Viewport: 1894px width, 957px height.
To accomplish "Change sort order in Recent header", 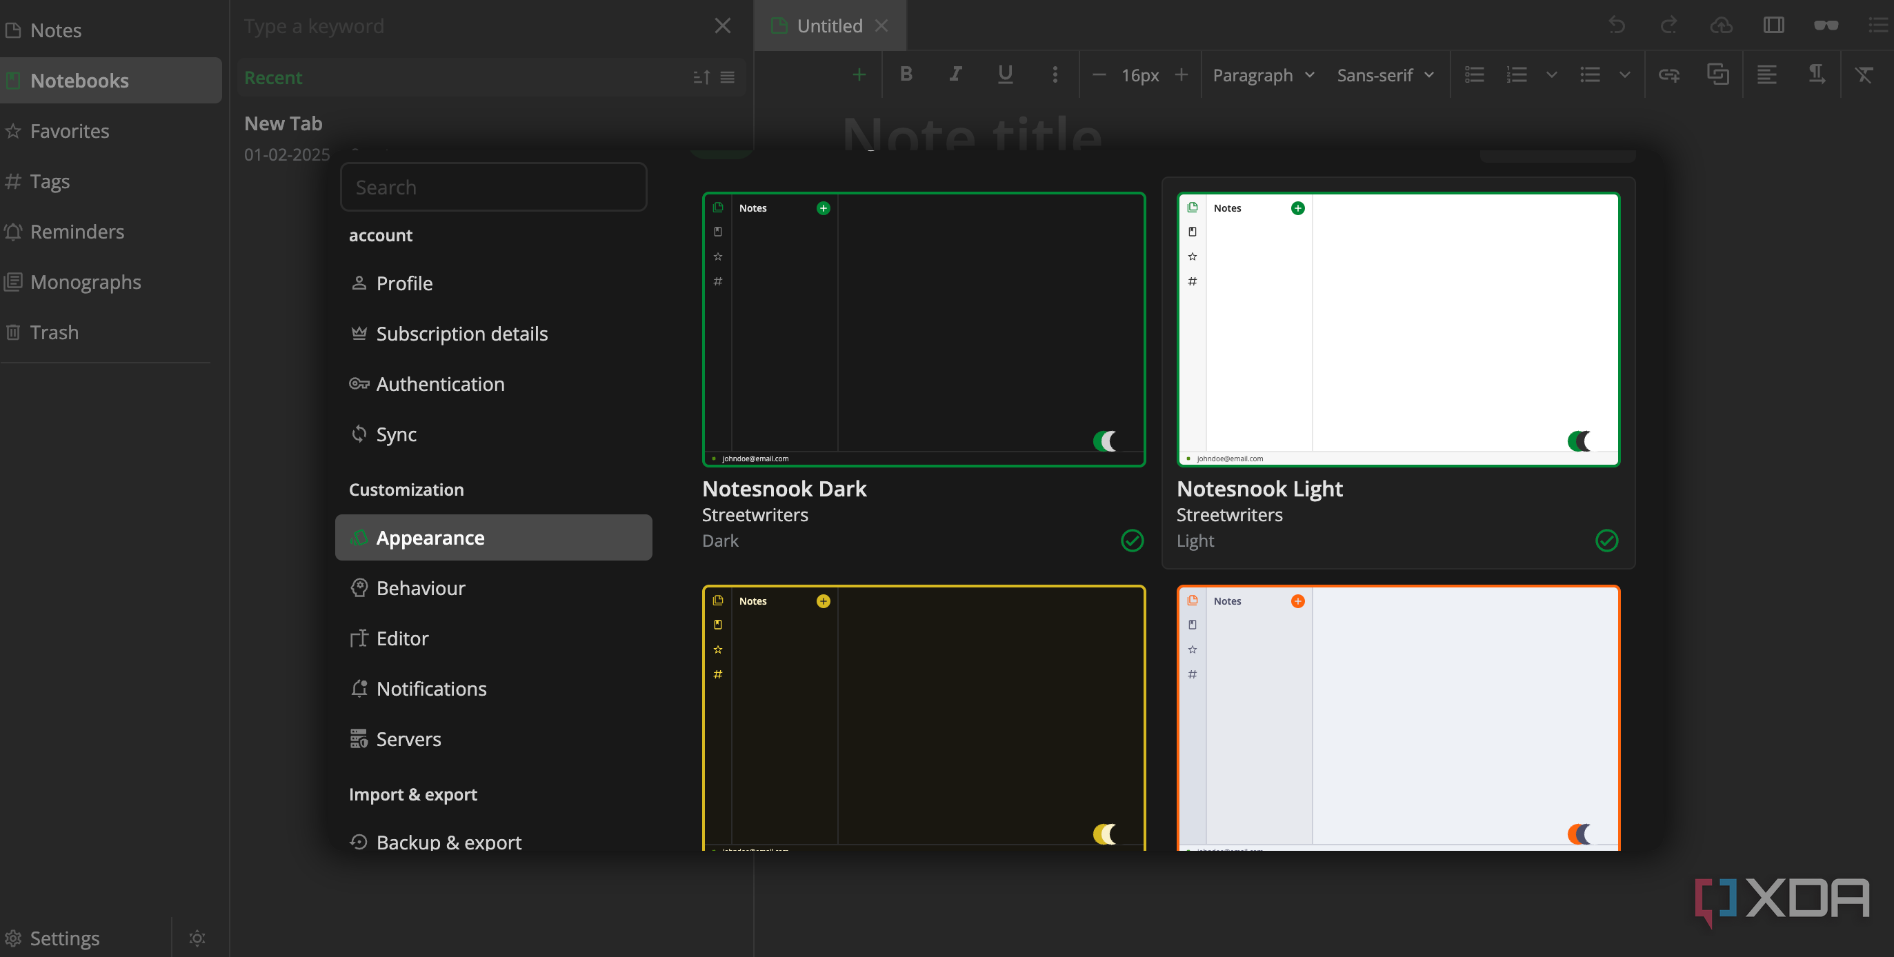I will (x=701, y=77).
